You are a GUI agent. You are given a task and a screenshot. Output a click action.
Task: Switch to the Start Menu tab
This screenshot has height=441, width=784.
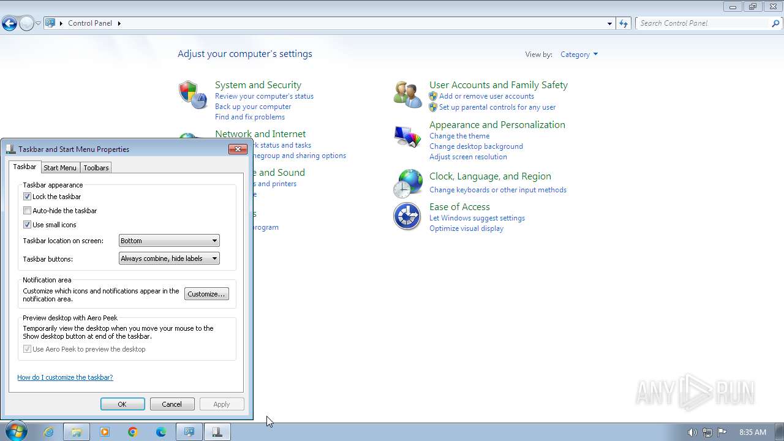[60, 168]
